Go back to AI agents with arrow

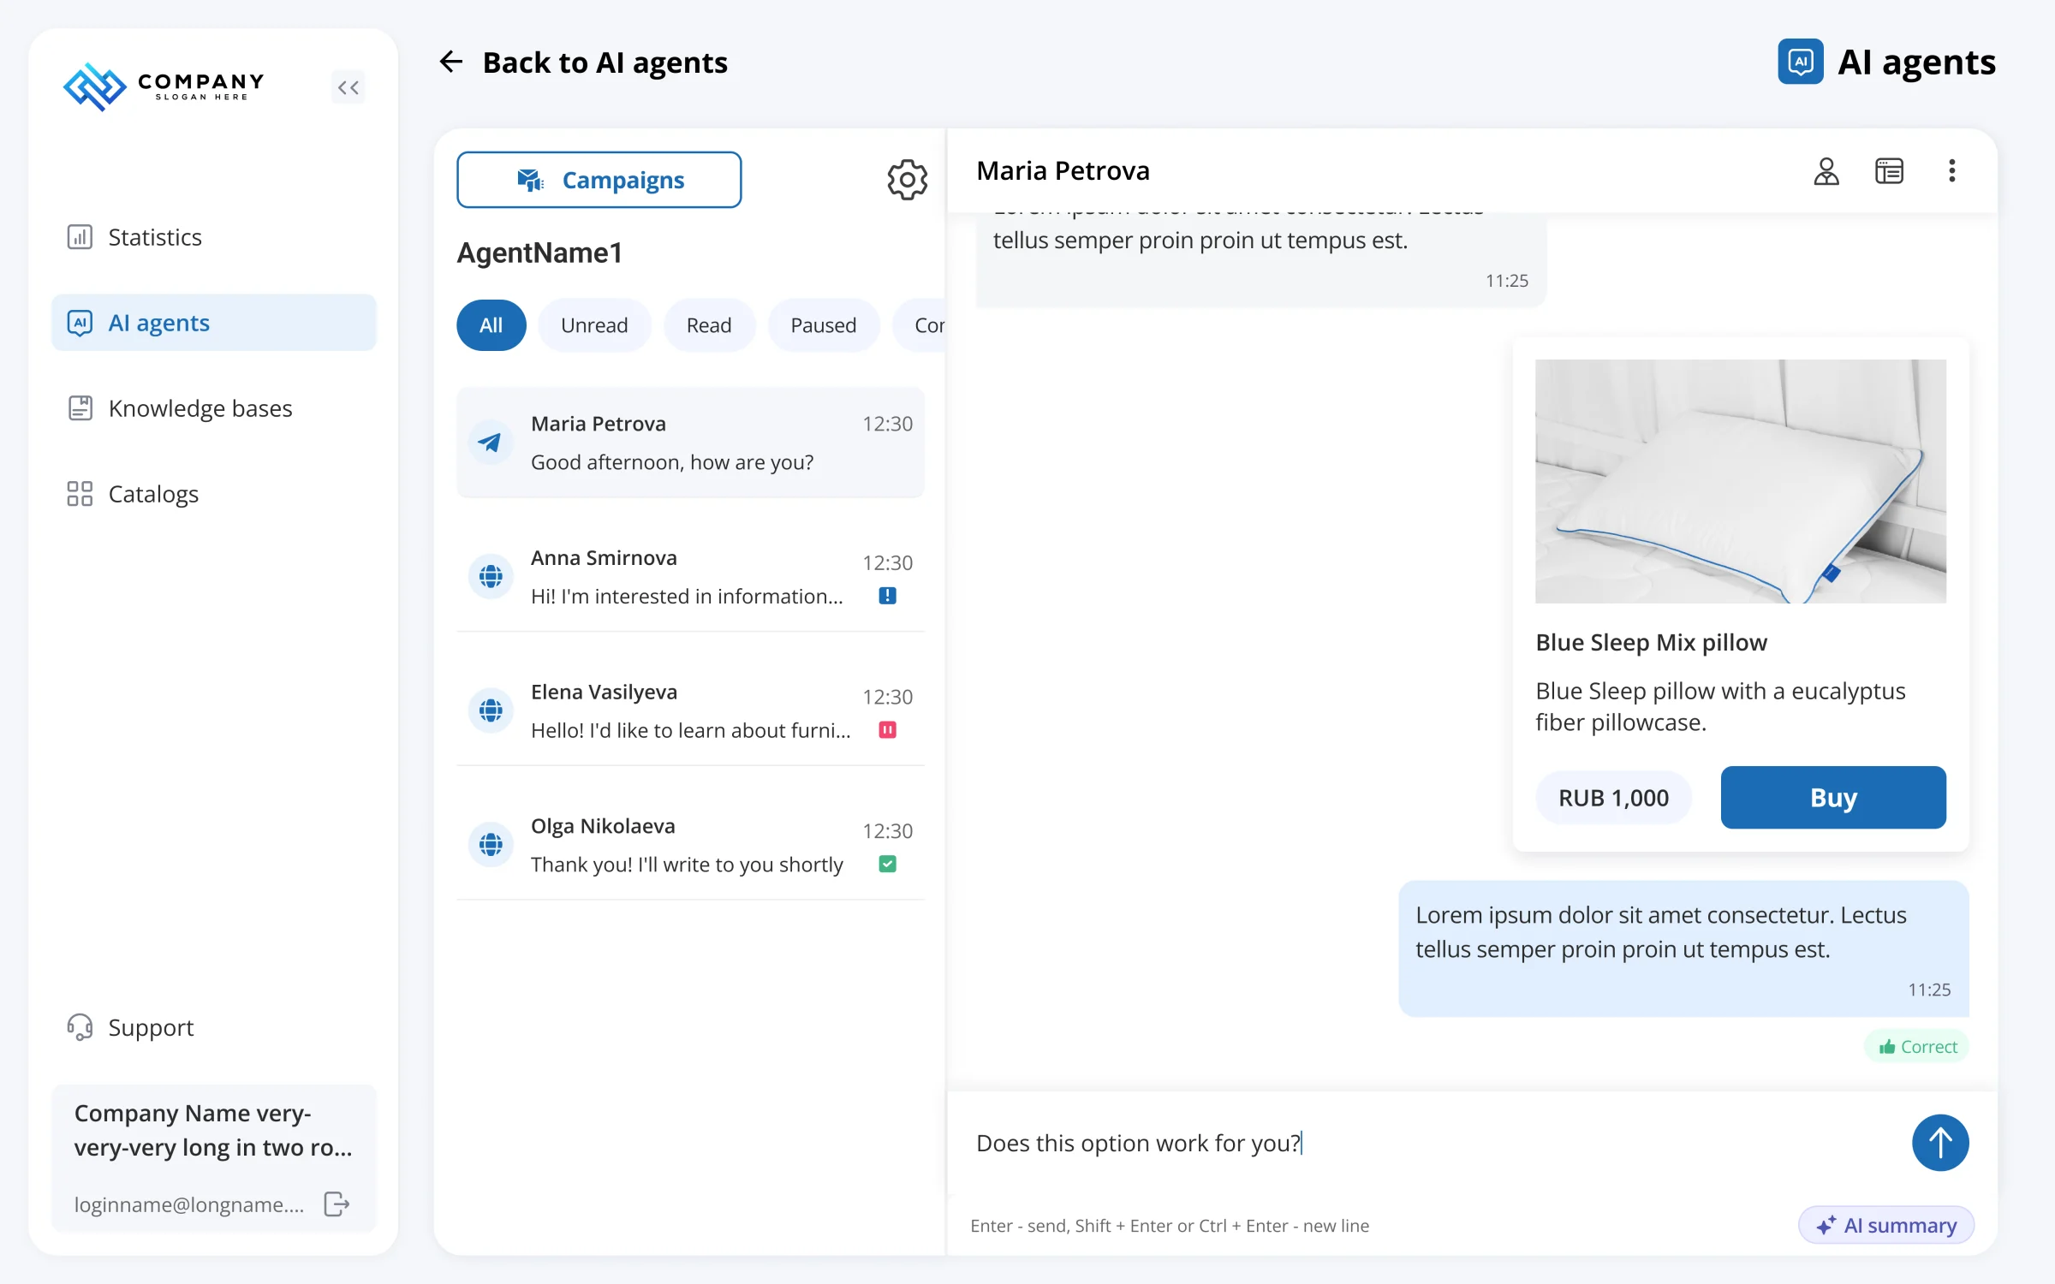coord(450,62)
